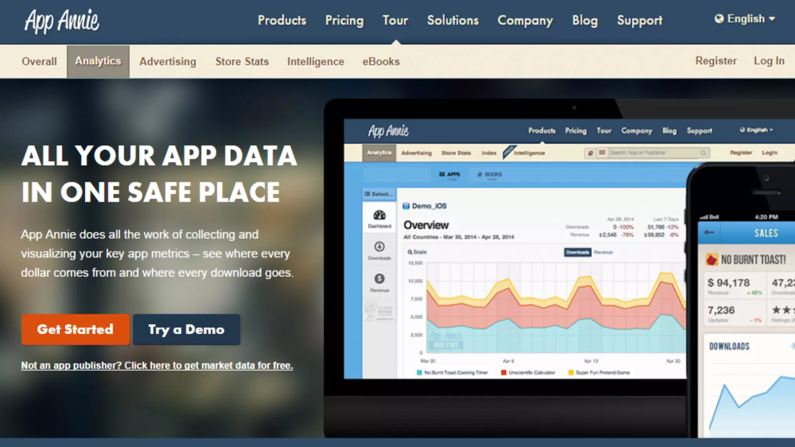Select the Analytics tab
The image size is (795, 447).
(98, 61)
